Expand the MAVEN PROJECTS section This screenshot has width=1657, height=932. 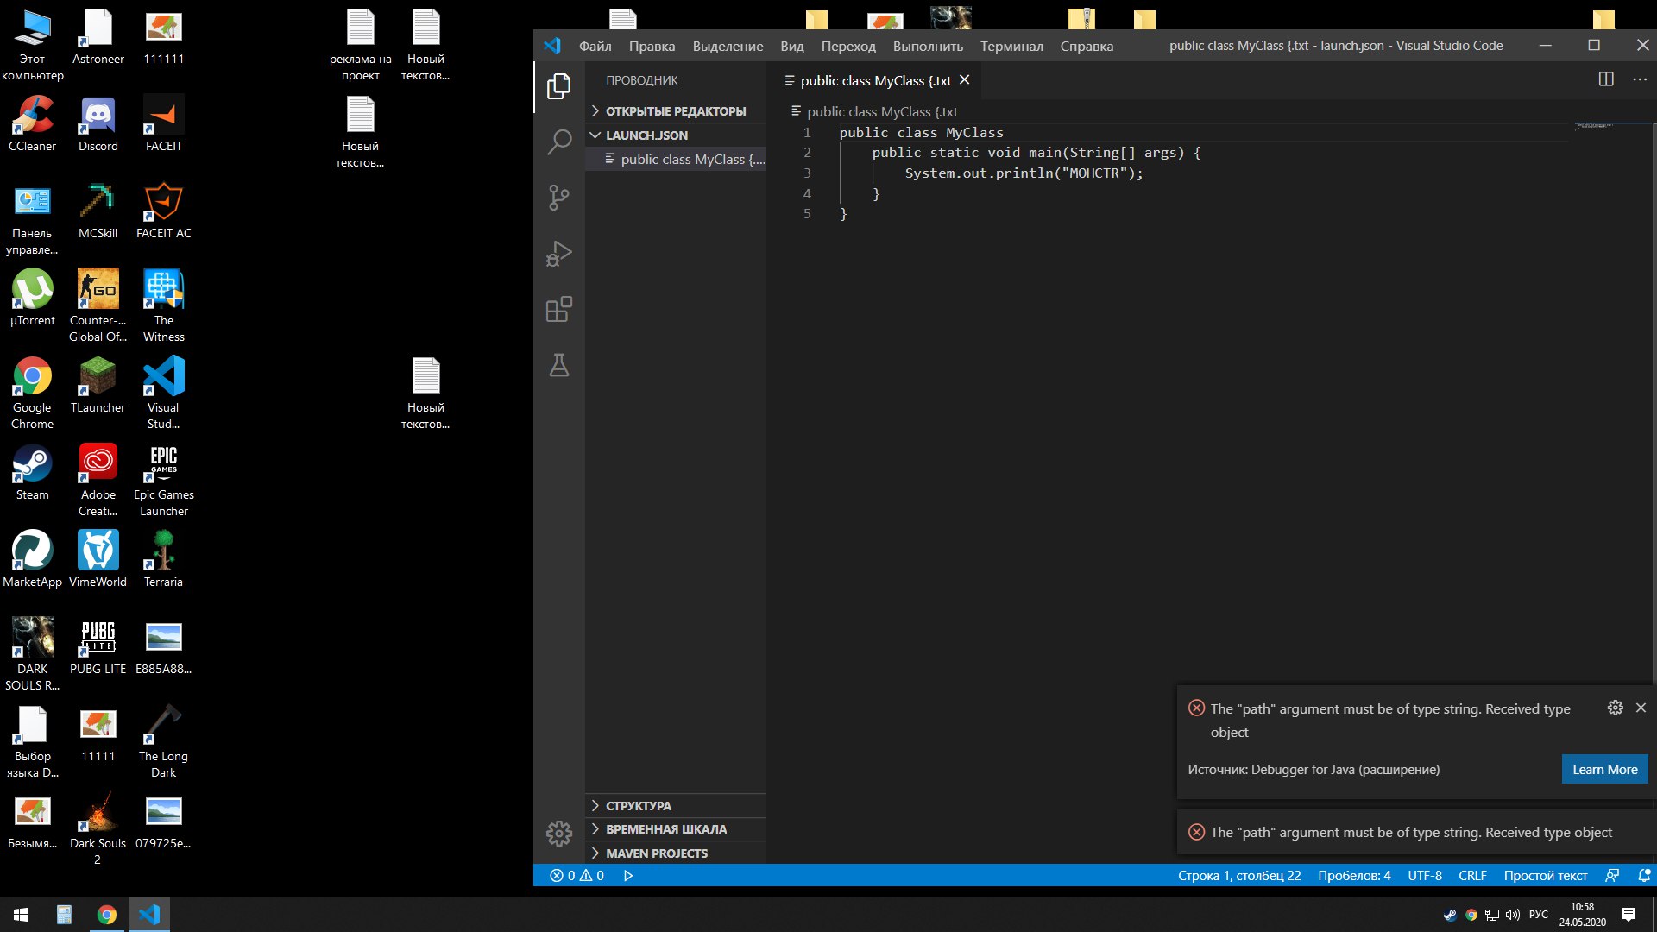tap(676, 853)
